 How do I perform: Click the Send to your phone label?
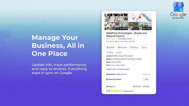click(x=115, y=79)
